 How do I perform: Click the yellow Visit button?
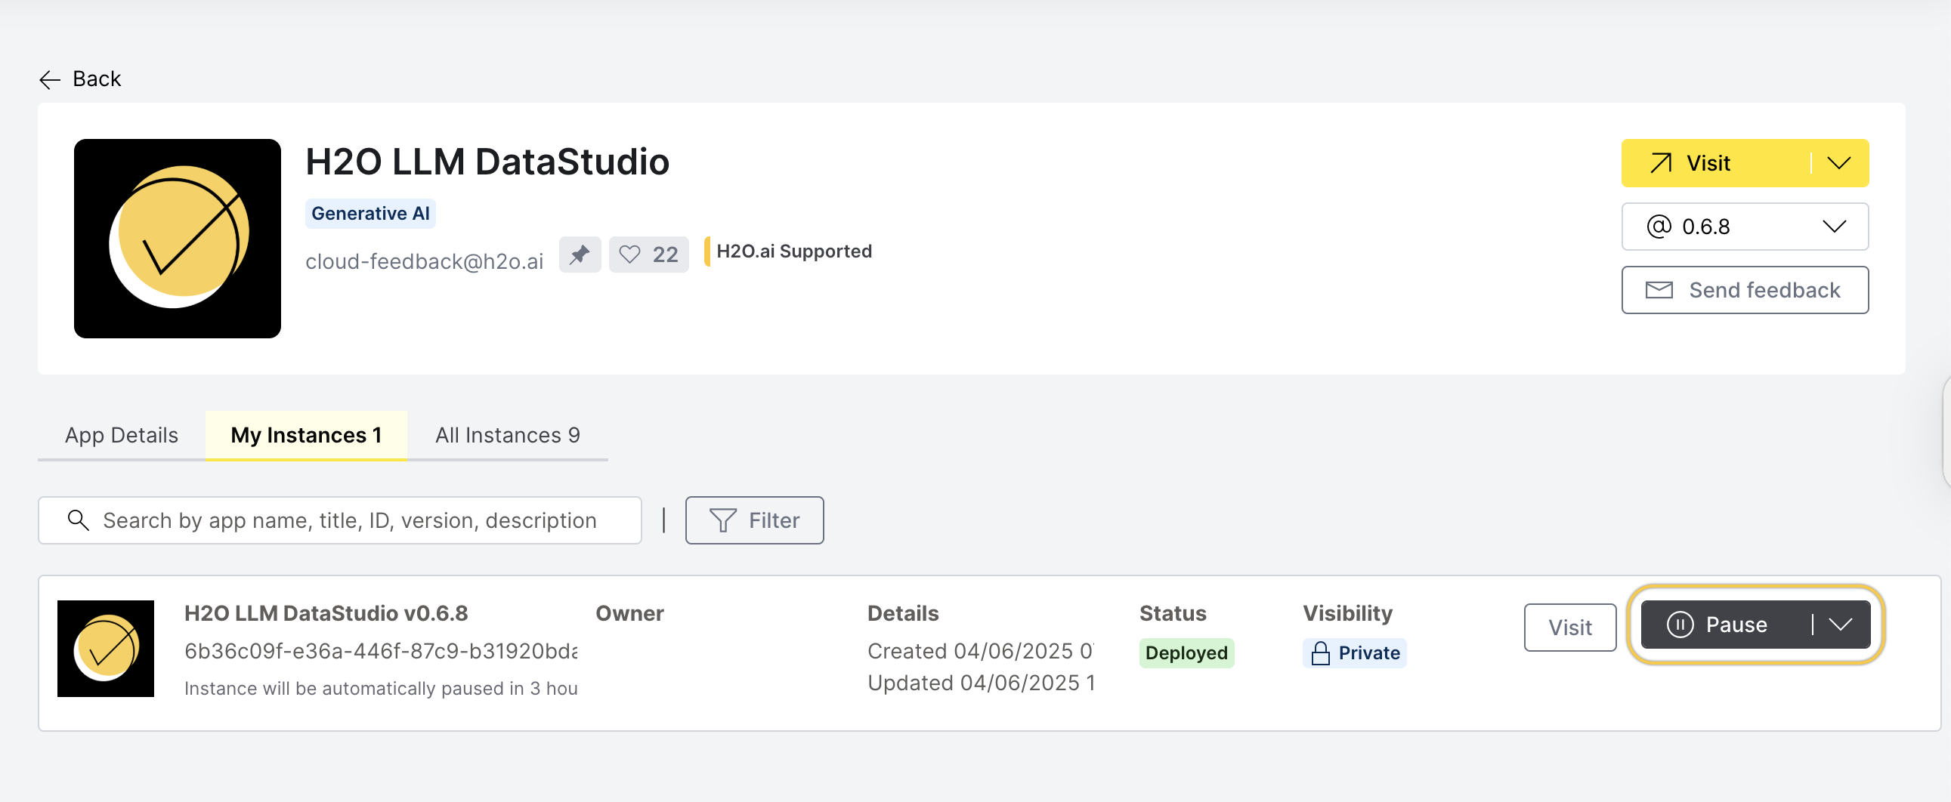click(x=1711, y=163)
